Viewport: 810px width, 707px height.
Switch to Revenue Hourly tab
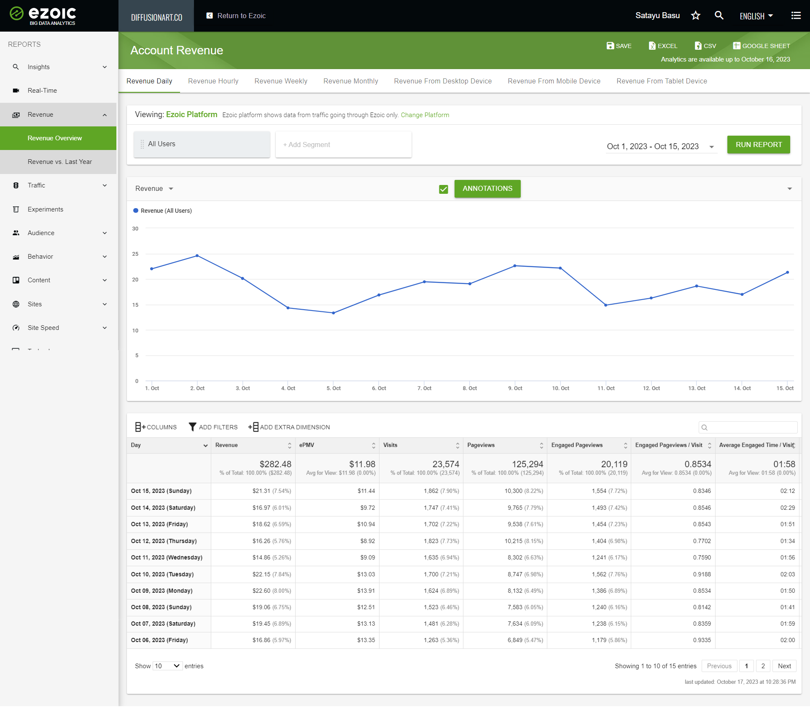(x=213, y=81)
